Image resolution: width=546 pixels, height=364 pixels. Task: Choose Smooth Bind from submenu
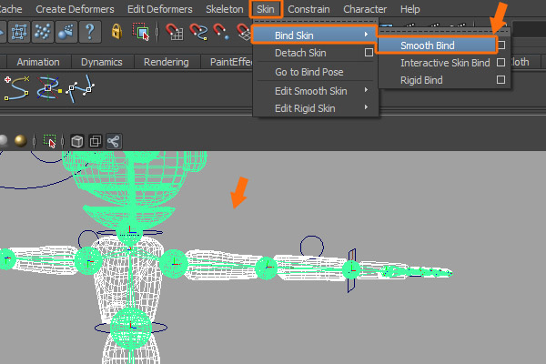pyautogui.click(x=428, y=45)
